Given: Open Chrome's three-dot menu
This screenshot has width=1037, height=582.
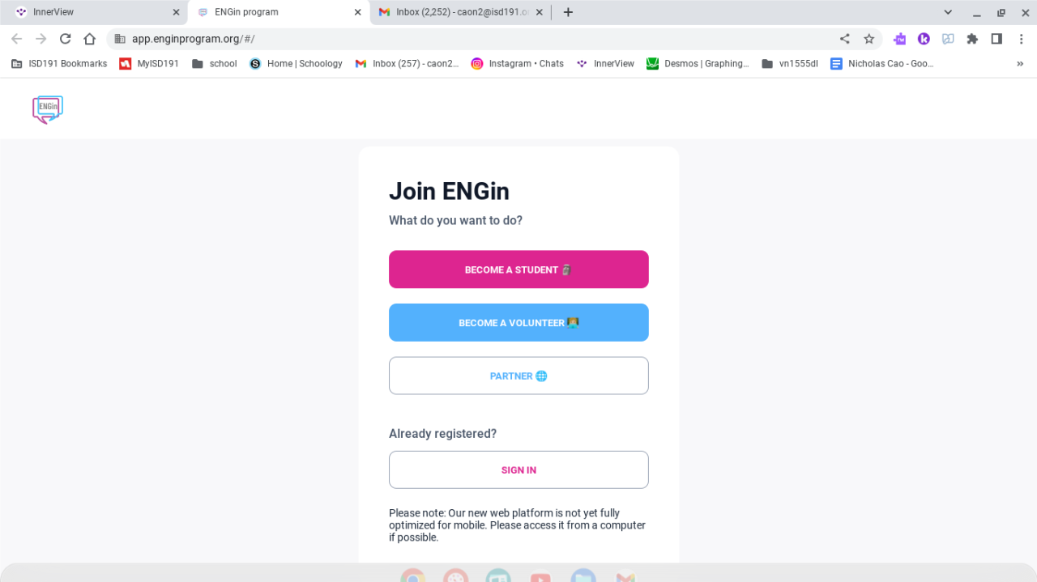Looking at the screenshot, I should (1021, 39).
